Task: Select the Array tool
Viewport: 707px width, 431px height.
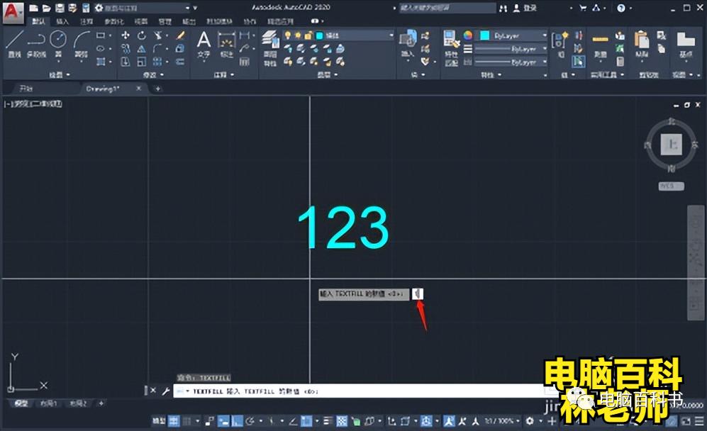Action: tap(157, 61)
